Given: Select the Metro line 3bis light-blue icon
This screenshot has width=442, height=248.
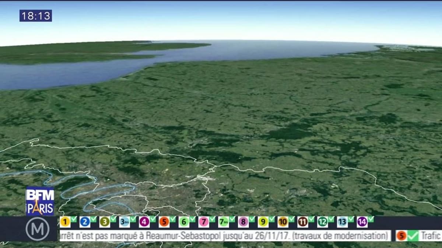Looking at the screenshot, I should pyautogui.click(x=124, y=222).
